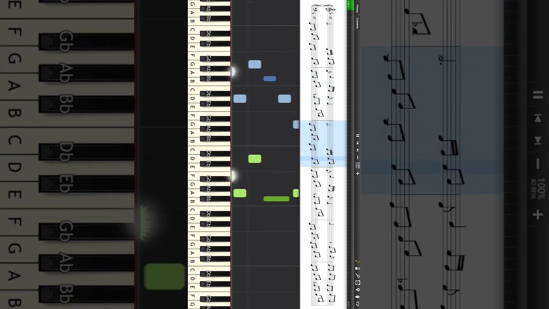This screenshot has height=309, width=549.
Task: Increase tempo with the plus button
Action: 358,173
